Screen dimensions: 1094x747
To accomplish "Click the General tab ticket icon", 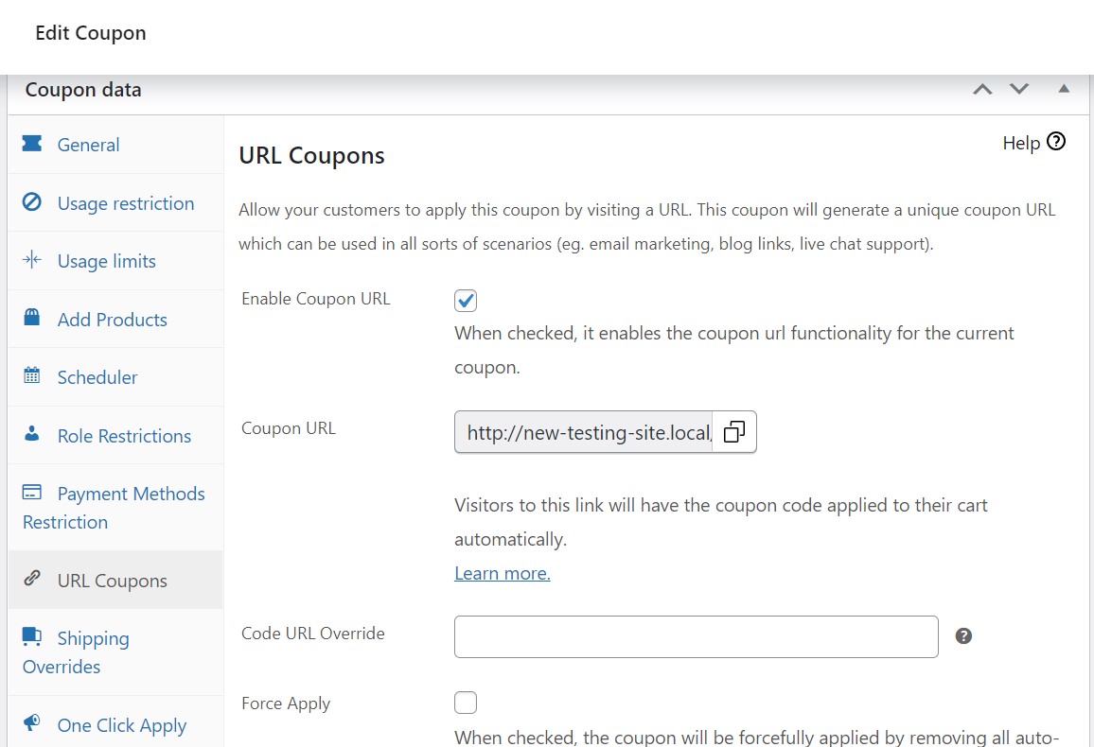I will [32, 144].
